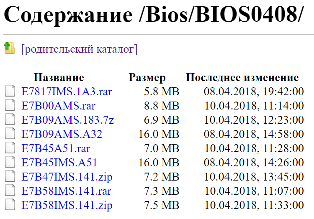Click the file icon next to E7B45IMS.A51

point(10,163)
